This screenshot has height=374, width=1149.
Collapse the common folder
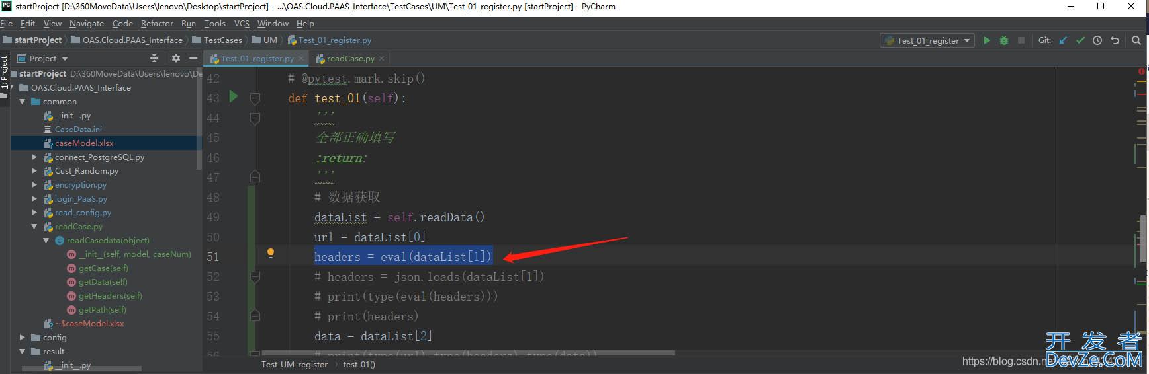click(23, 102)
